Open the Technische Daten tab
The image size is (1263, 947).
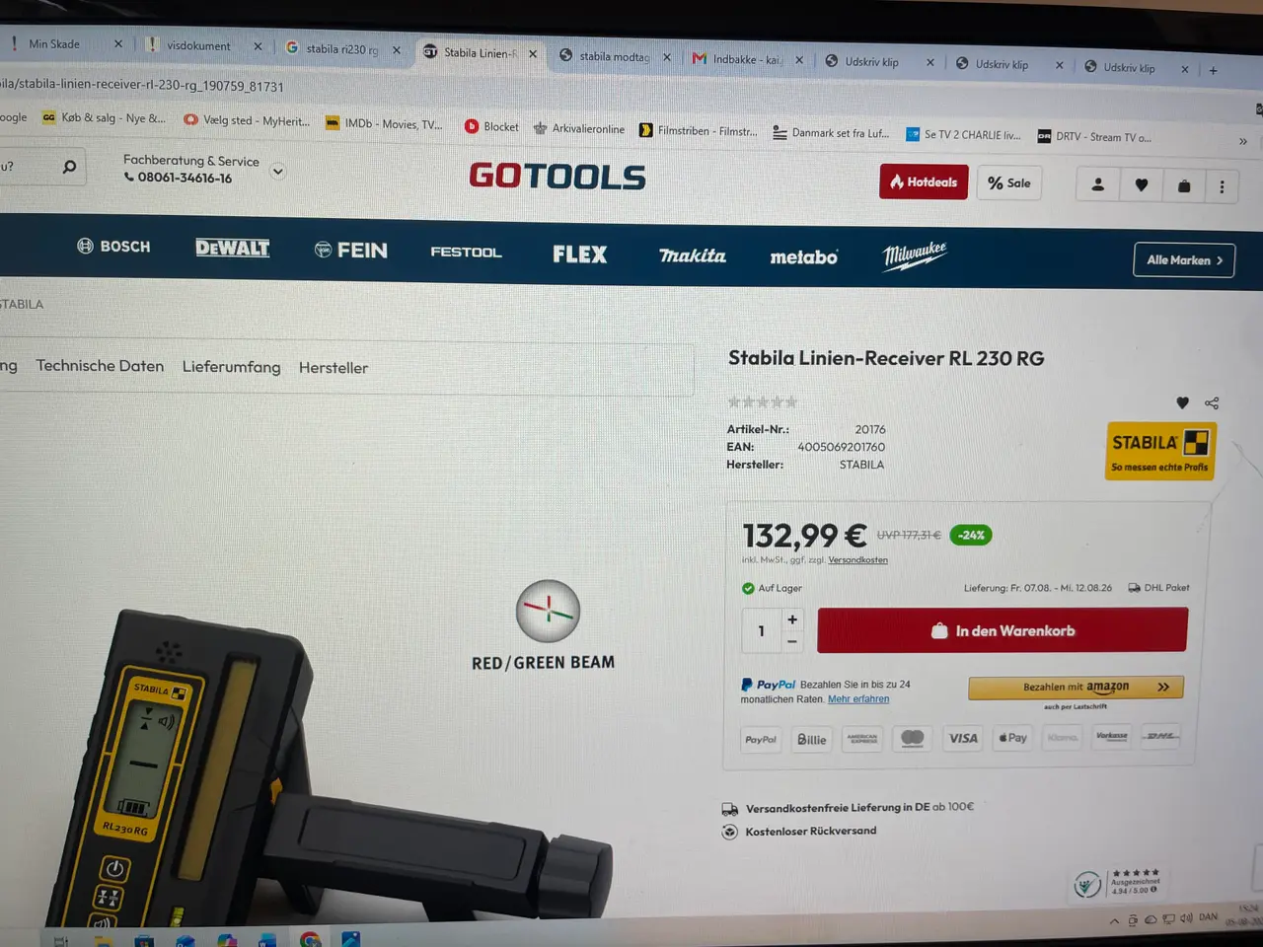point(100,365)
